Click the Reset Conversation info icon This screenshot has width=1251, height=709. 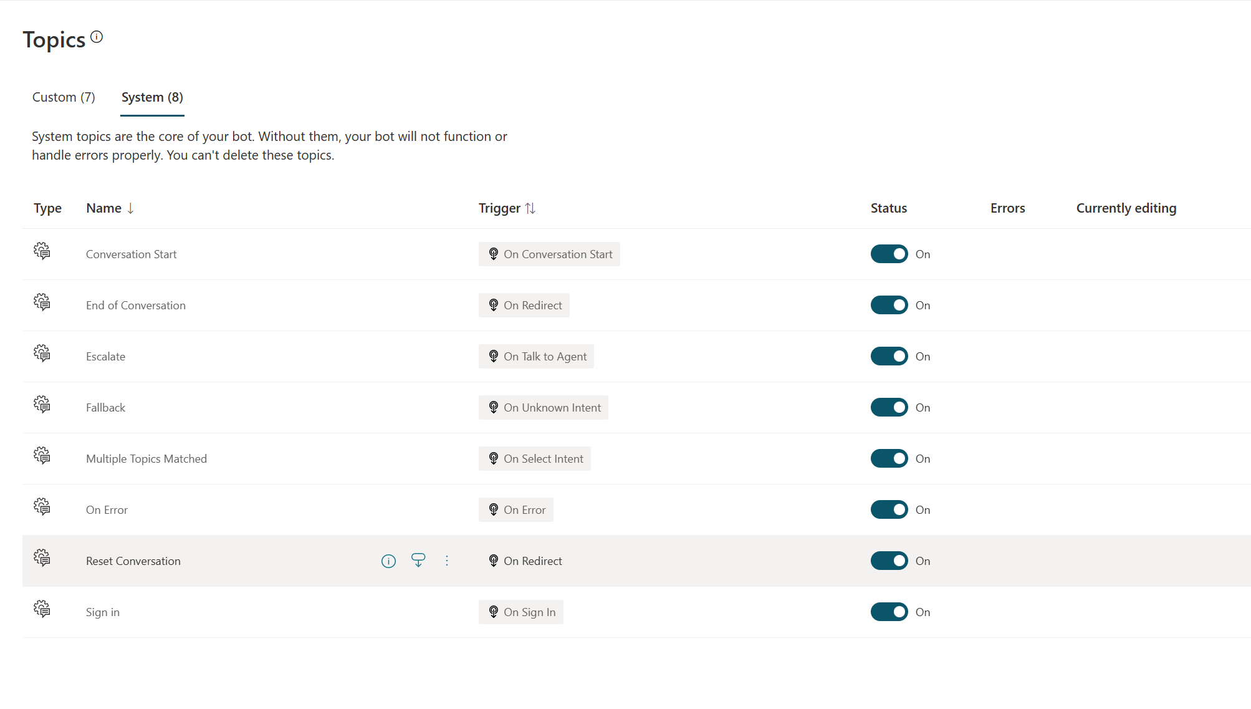pyautogui.click(x=388, y=561)
